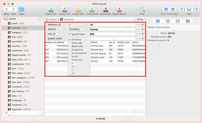Viewport: 202px width, 123px height.
Task: Click the Central Visayas district cell
Action: tap(98, 53)
